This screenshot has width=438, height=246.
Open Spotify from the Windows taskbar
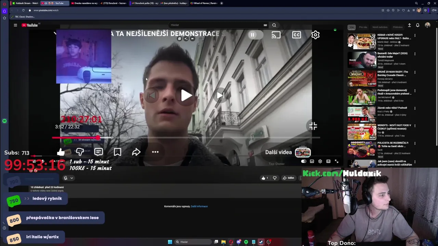tap(246, 242)
